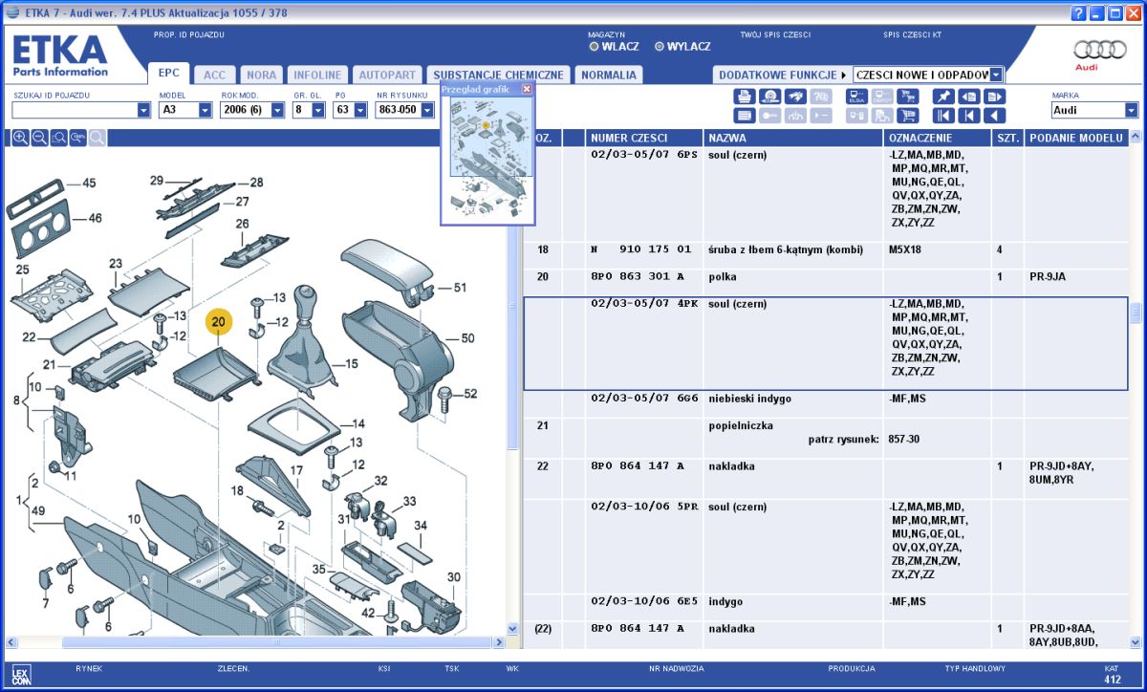Click the parts list vertical scrollbar thumb
Screen dimensions: 1147x692
1135,313
